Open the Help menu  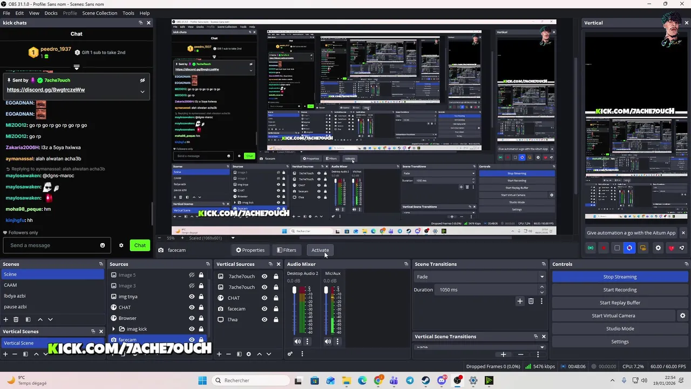point(145,13)
